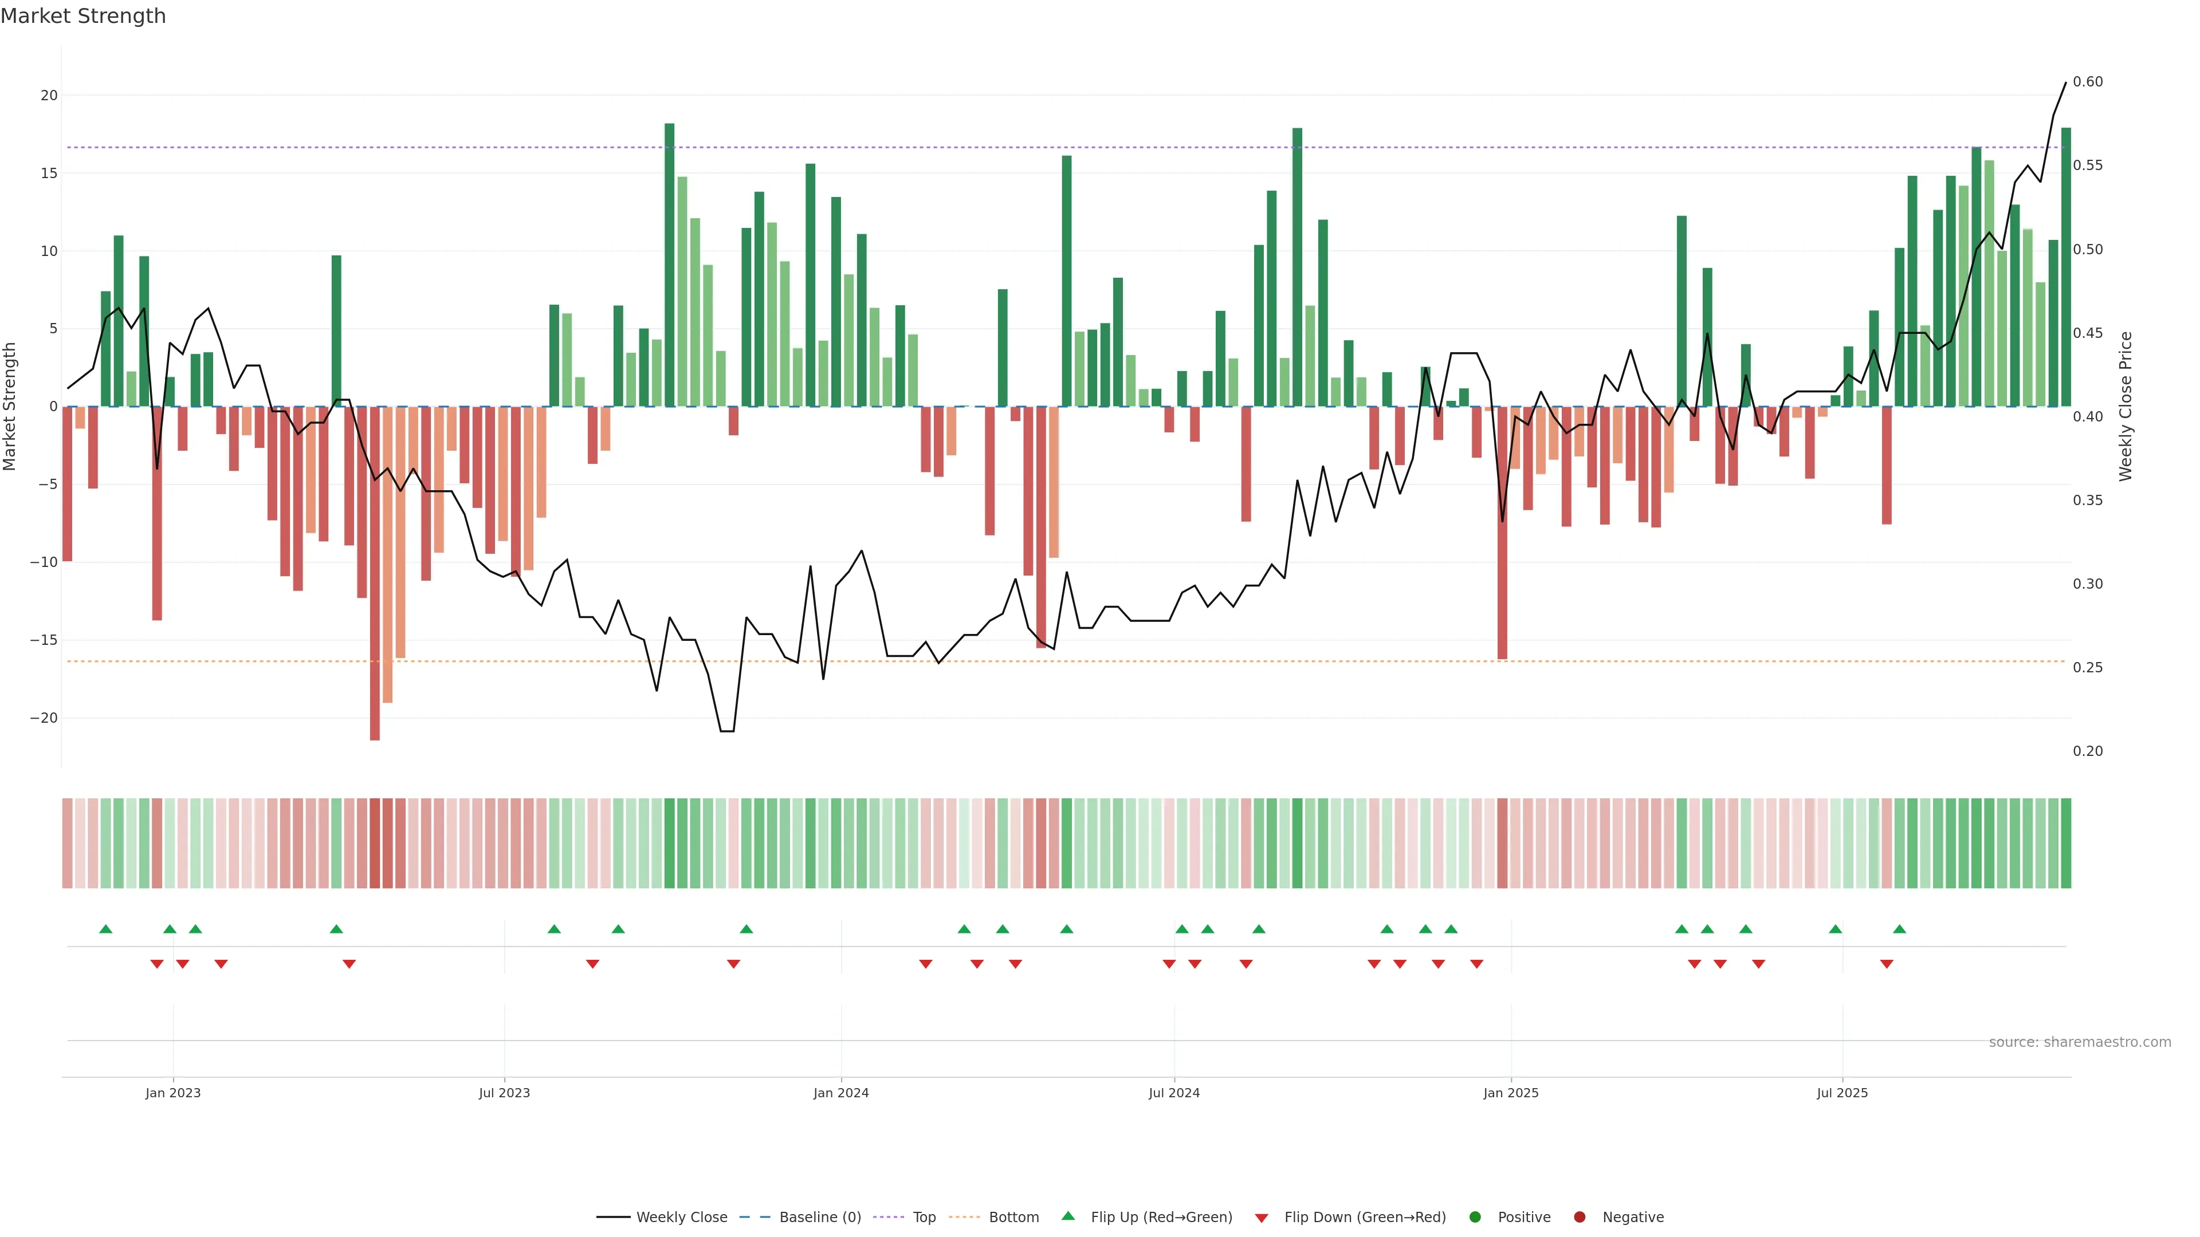Viewport: 2200px width, 1237px height.
Task: Click the Weekly Close Price axis title
Action: [x=2125, y=407]
